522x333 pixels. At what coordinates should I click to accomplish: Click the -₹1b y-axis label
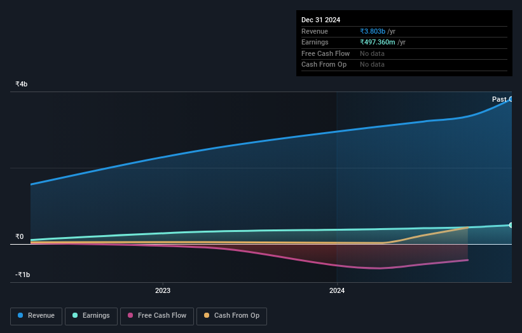(x=22, y=275)
